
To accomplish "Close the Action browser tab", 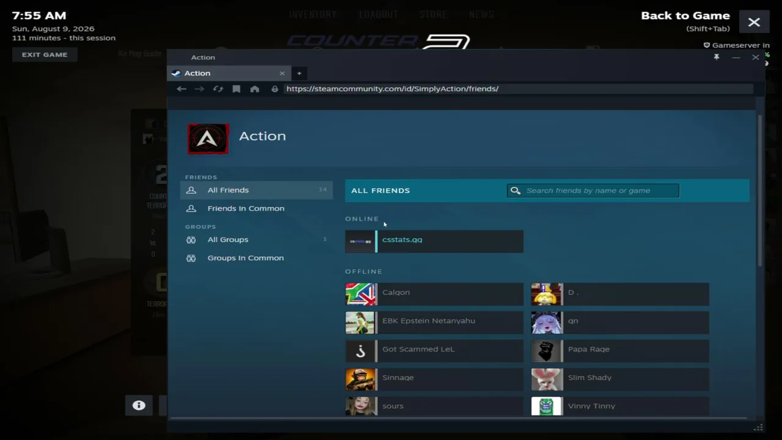I will click(x=282, y=73).
